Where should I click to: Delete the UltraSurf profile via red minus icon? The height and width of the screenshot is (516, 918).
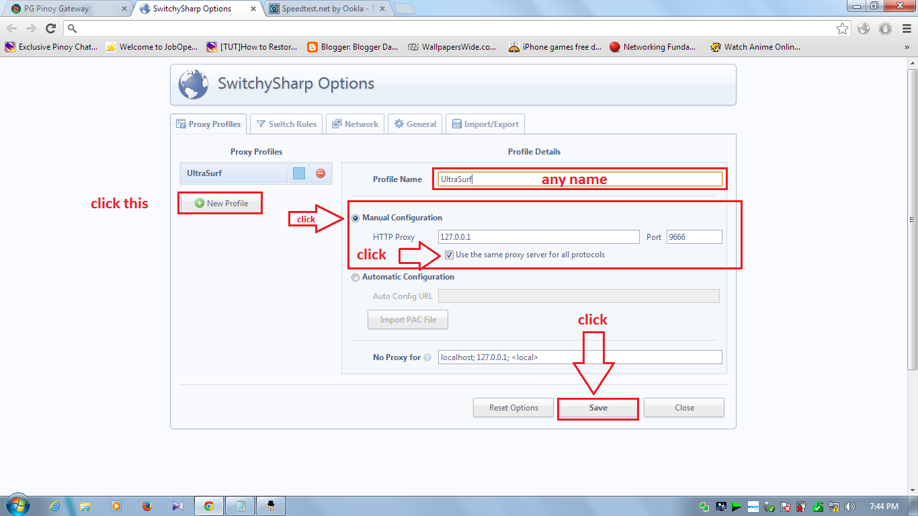319,173
